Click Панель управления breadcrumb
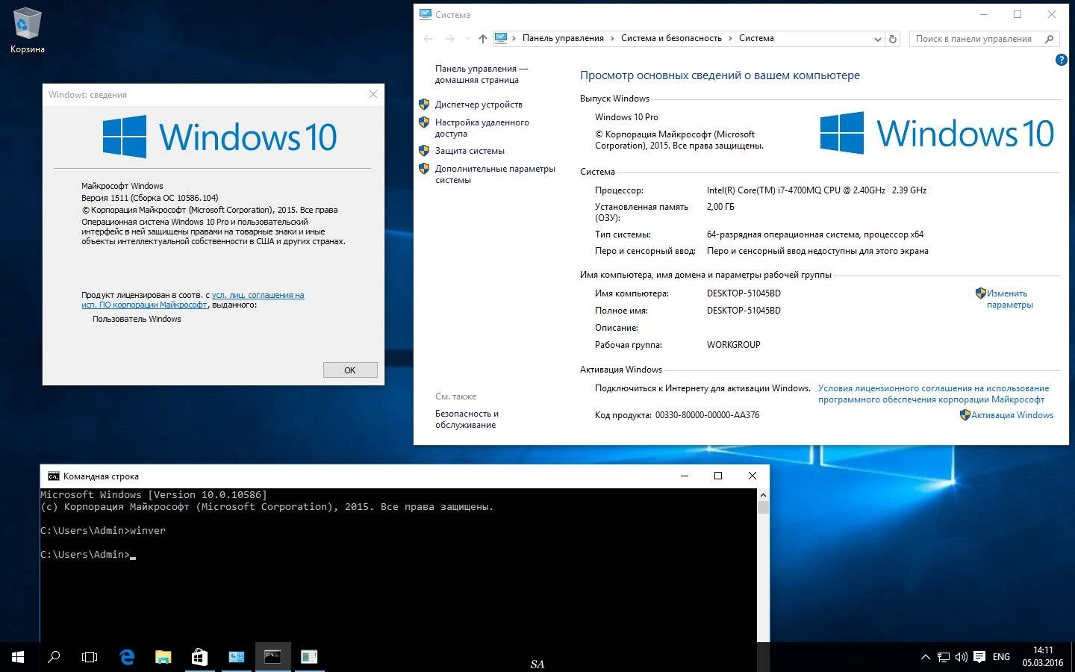1075x672 pixels. tap(563, 38)
